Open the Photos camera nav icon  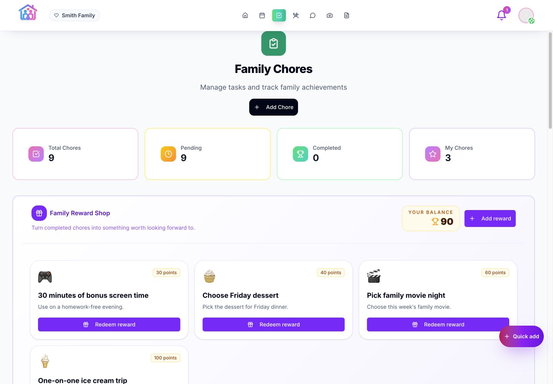[x=329, y=15]
